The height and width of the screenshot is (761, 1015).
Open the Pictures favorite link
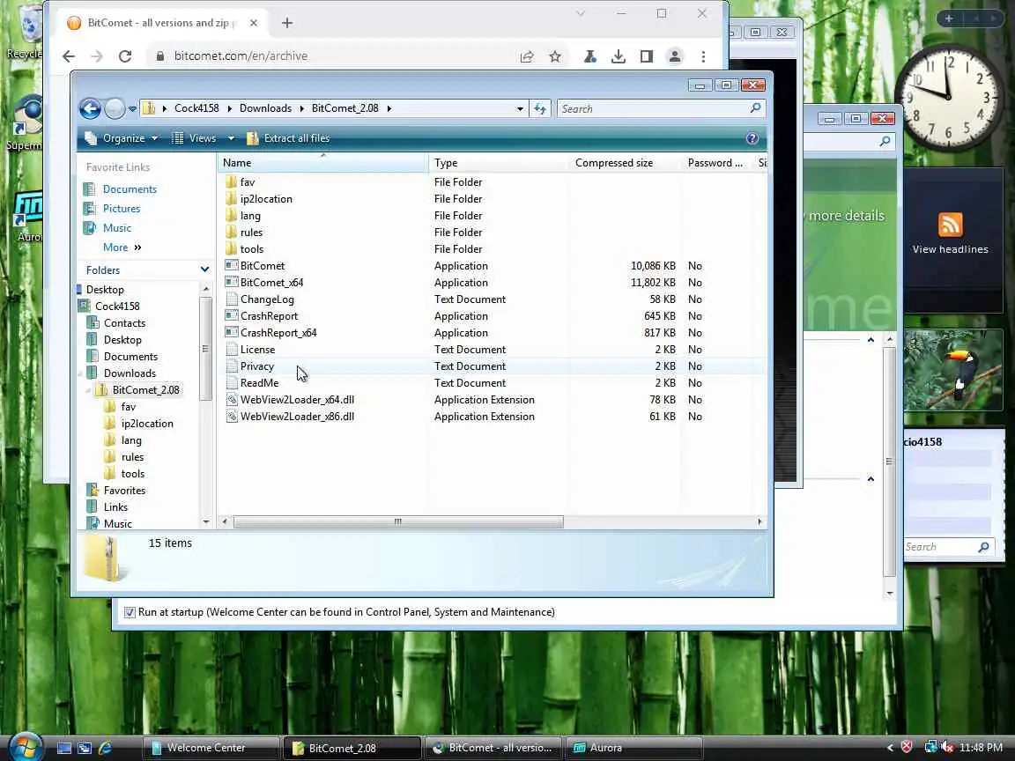click(x=122, y=209)
